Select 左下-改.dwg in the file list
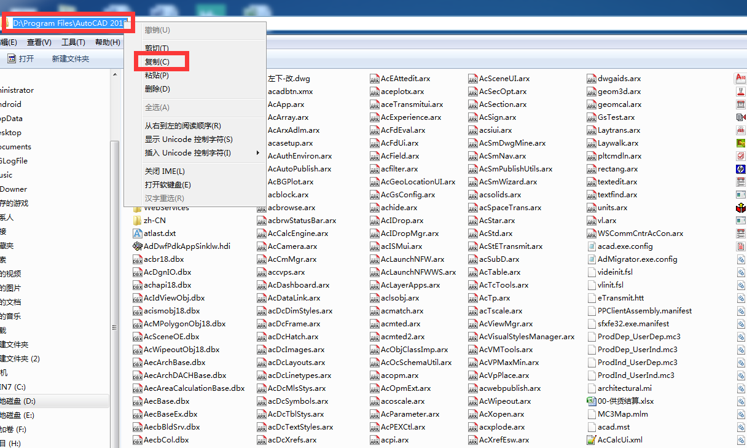This screenshot has width=747, height=448. 289,79
